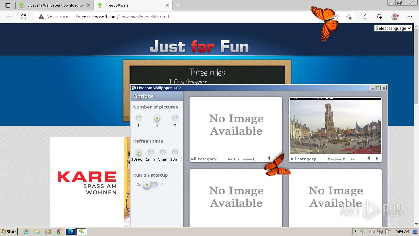The image size is (419, 236).
Task: Set refresh time to 10sec
Action: coord(138,152)
